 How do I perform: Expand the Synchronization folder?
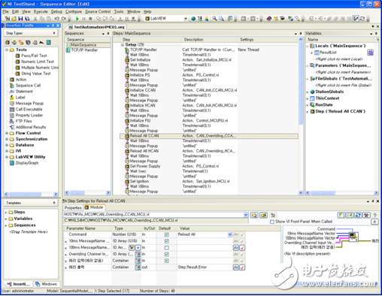click(x=7, y=139)
